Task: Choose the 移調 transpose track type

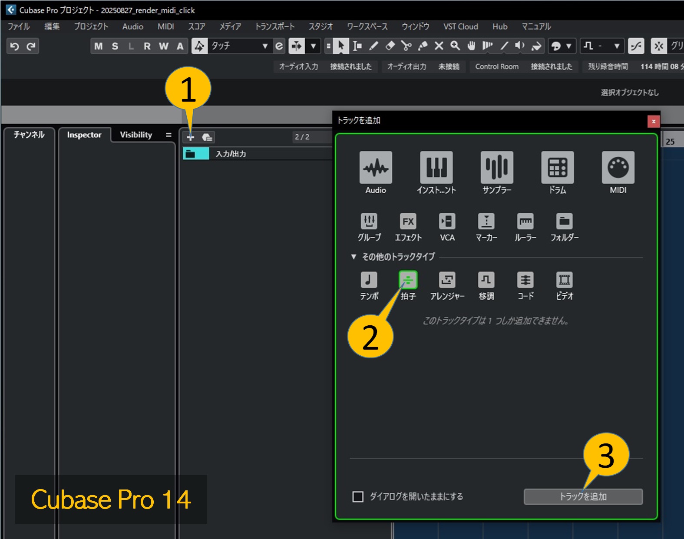Action: pyautogui.click(x=486, y=286)
